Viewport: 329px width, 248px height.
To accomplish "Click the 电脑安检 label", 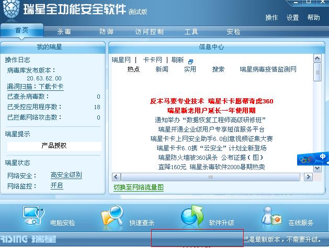I will click(x=63, y=222).
